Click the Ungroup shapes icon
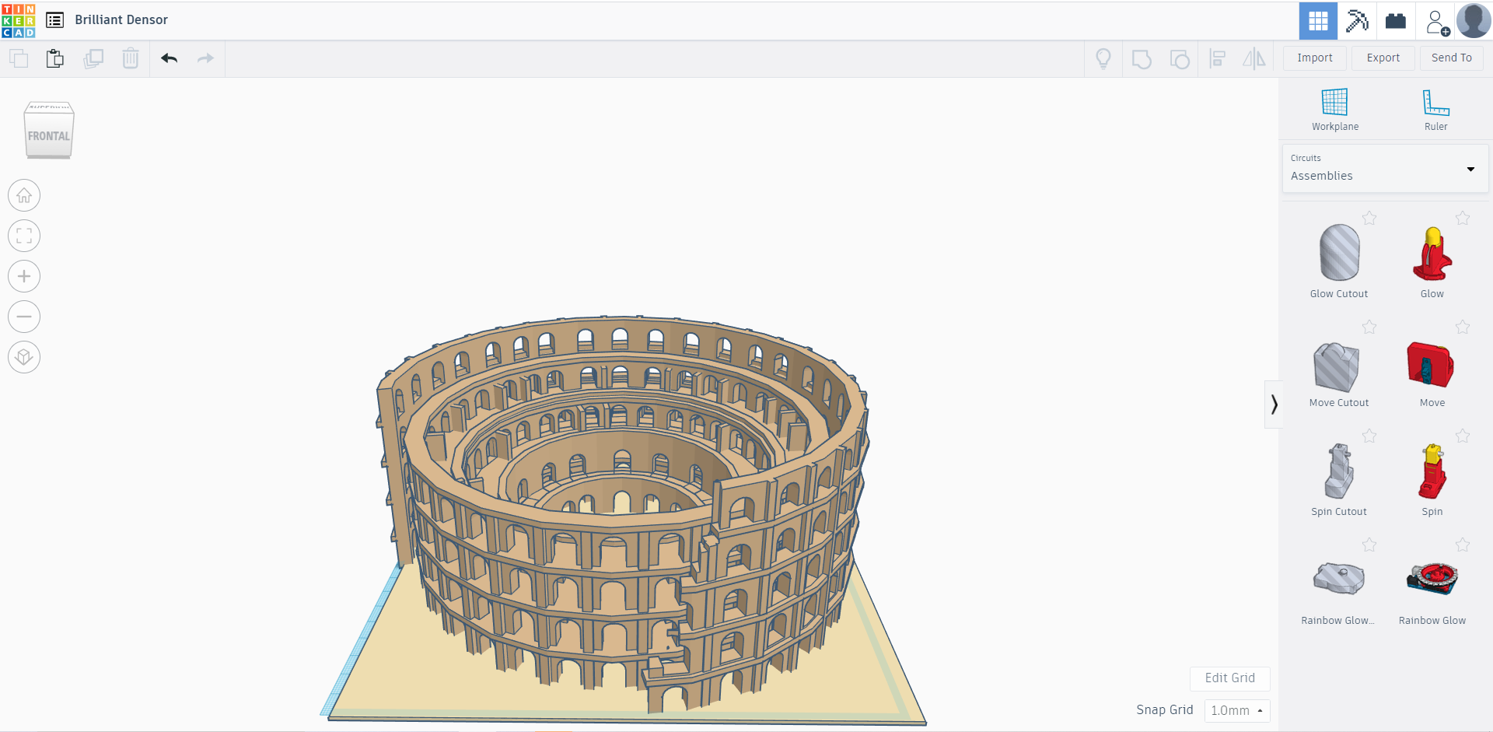 pyautogui.click(x=1180, y=59)
